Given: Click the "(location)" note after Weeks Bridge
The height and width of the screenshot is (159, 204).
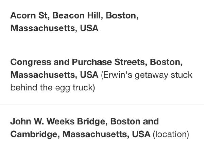Looking at the screenshot, I should [x=171, y=134].
